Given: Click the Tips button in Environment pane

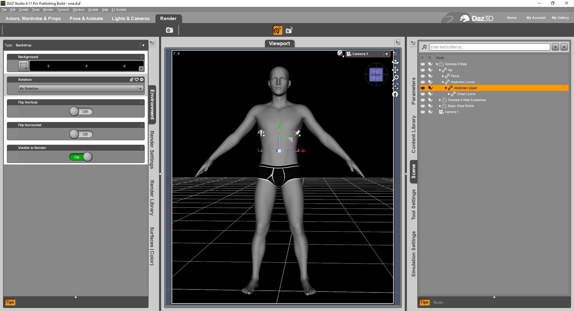Looking at the screenshot, I should [10, 302].
